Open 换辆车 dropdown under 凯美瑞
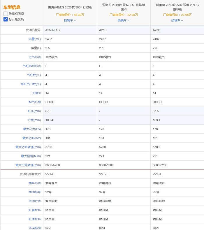 [x=177, y=20]
